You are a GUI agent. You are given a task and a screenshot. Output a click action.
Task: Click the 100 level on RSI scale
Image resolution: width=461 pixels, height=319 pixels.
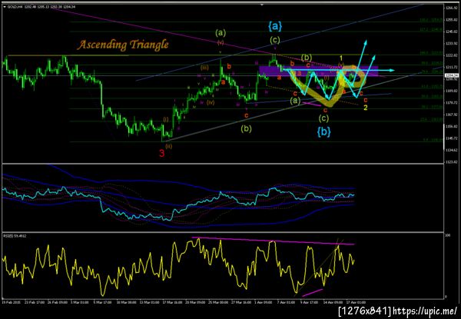(x=448, y=236)
